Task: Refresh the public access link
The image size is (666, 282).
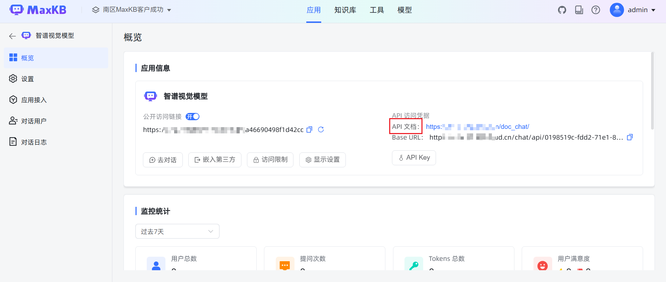Action: (321, 130)
